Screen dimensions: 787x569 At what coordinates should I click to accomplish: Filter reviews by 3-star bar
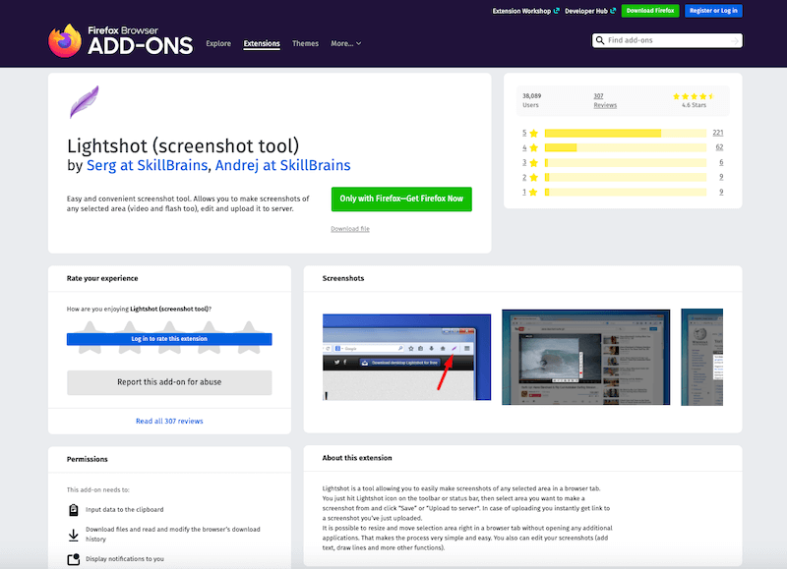(626, 162)
